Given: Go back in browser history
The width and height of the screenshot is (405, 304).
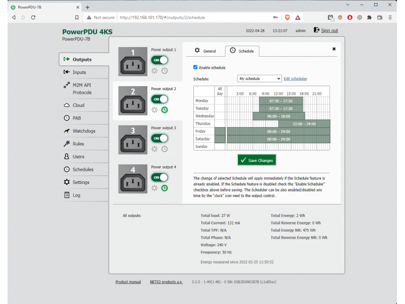Looking at the screenshot, I should point(14,17).
